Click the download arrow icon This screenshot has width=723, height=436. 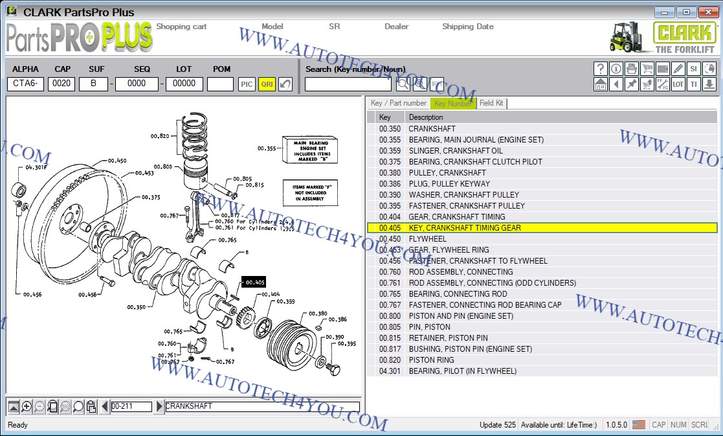[709, 84]
